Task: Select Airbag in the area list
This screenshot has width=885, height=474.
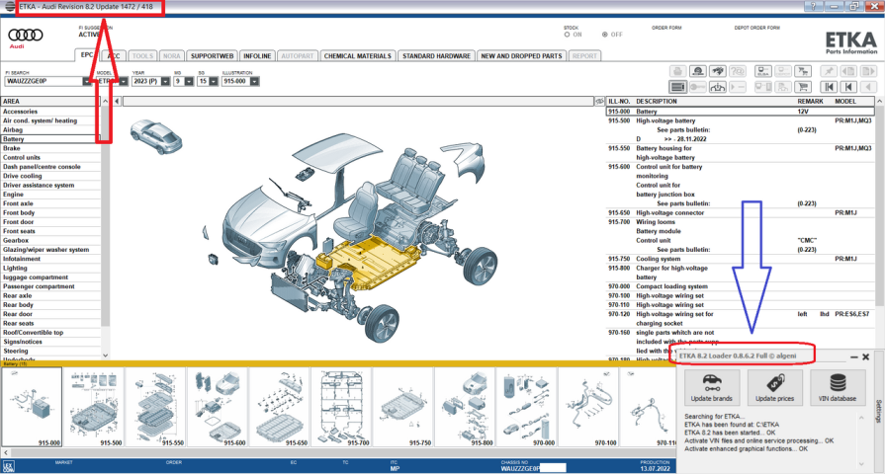Action: 49,129
